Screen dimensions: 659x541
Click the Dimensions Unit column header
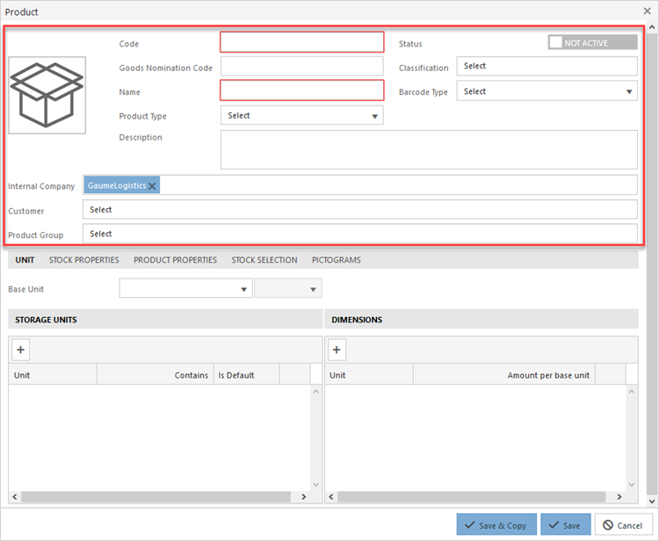pyautogui.click(x=369, y=375)
